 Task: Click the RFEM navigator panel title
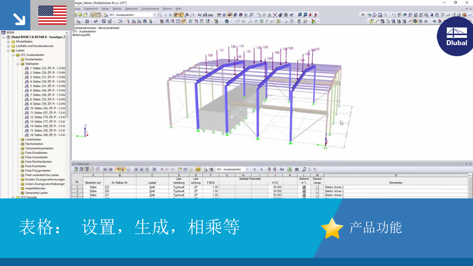(x=10, y=33)
